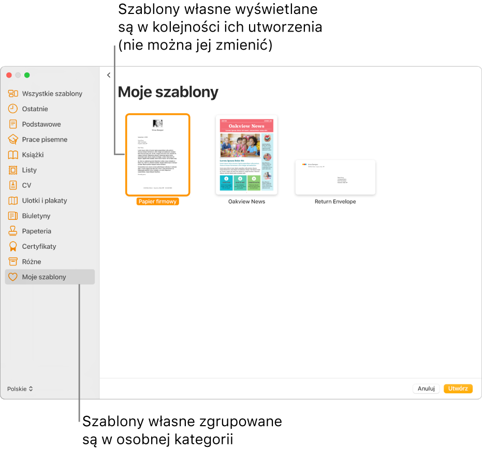Click the Różne archive box icon
The image size is (482, 450).
coord(13,262)
